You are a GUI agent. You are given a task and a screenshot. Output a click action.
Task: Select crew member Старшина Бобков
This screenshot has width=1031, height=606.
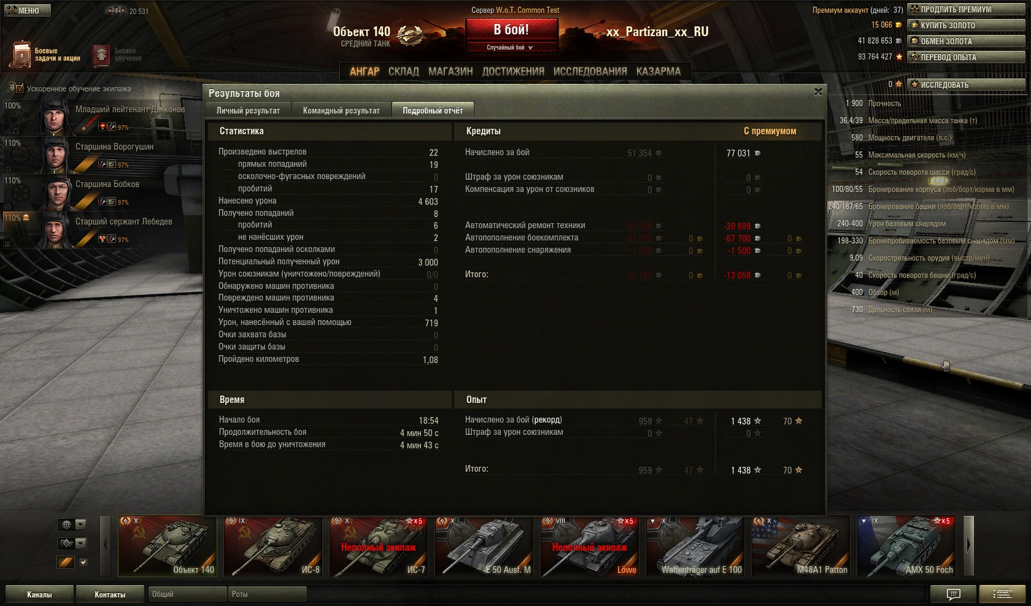tap(103, 192)
